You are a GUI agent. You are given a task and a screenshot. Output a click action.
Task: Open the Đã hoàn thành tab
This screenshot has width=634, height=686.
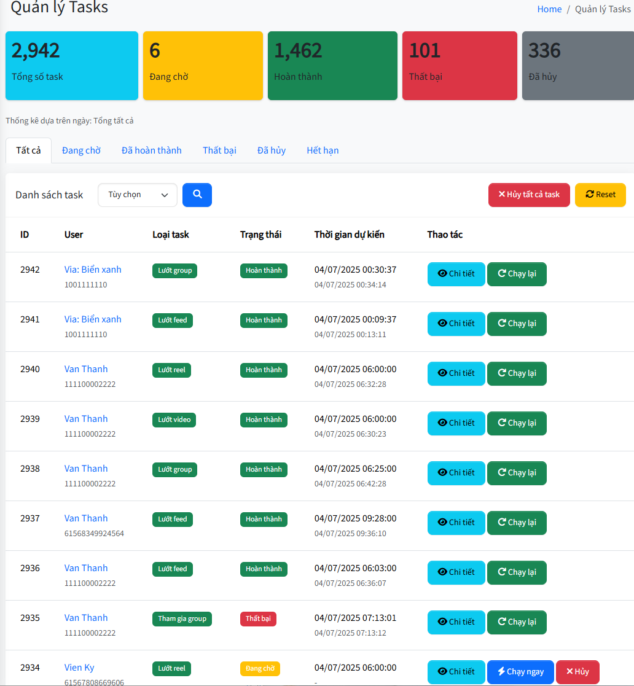point(151,150)
